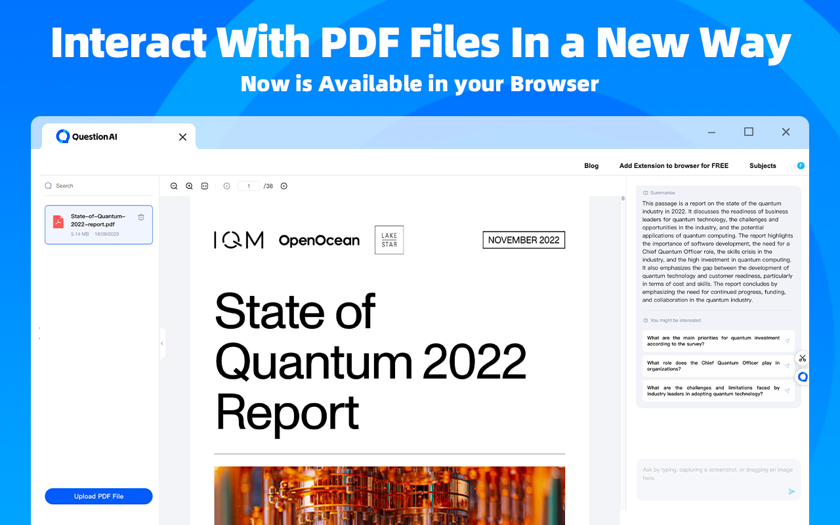This screenshot has height=525, width=840.
Task: Click the You might be interested icon
Action: point(646,320)
